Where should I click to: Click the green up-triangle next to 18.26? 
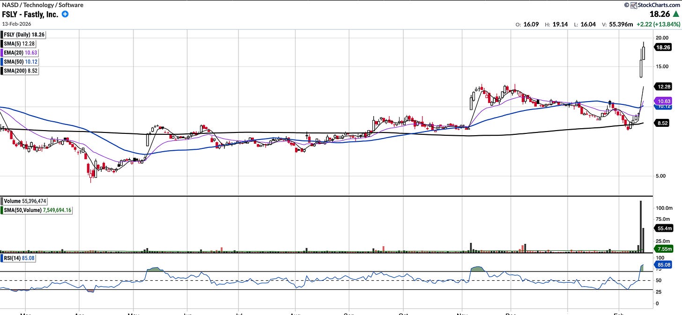(676, 15)
